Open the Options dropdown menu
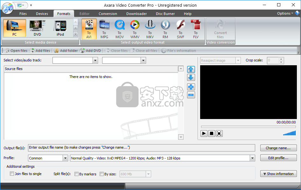The width and height of the screenshot is (301, 190). click(x=285, y=13)
